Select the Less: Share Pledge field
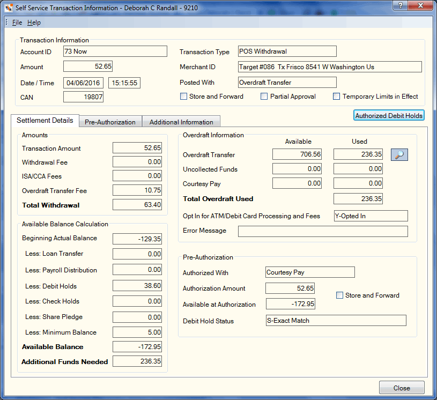The width and height of the screenshot is (437, 400). point(137,317)
